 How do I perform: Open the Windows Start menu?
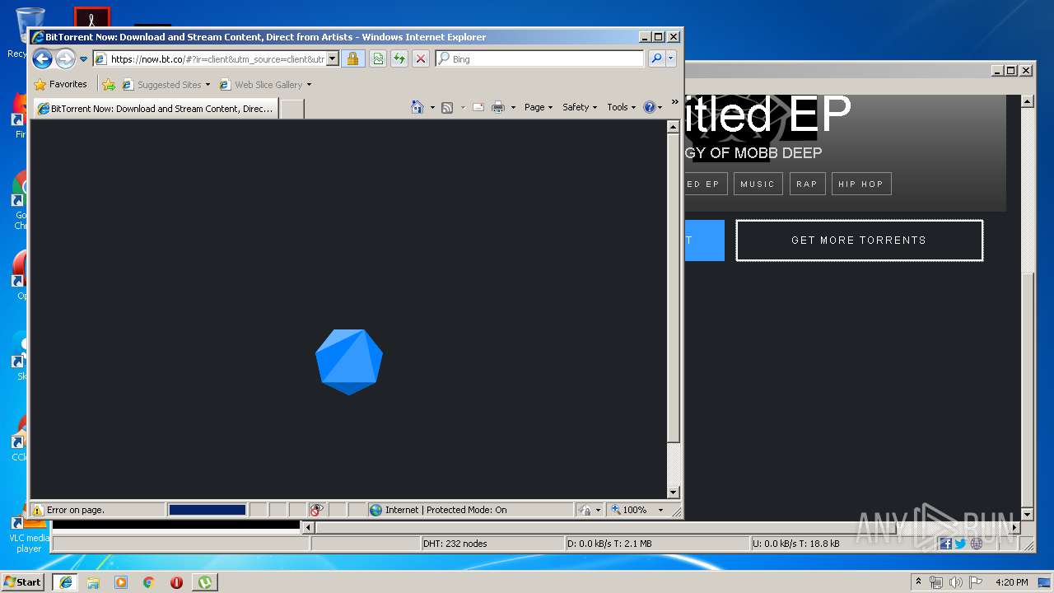[x=23, y=582]
